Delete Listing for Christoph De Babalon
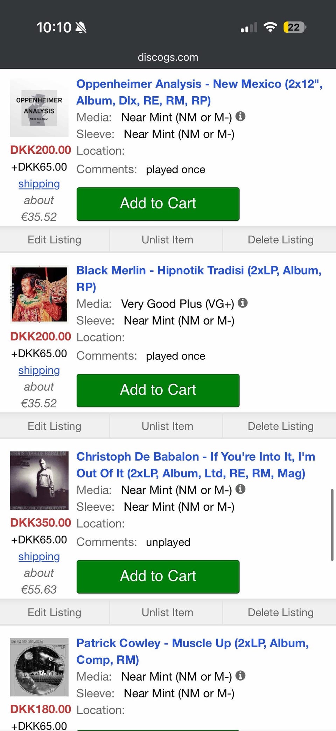Image resolution: width=336 pixels, height=731 pixels. (x=280, y=612)
